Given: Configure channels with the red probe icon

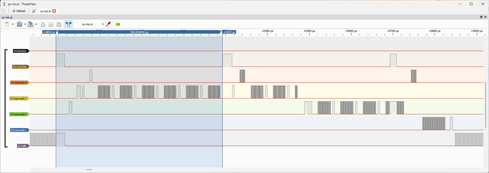Looking at the screenshot, I should click(x=108, y=24).
